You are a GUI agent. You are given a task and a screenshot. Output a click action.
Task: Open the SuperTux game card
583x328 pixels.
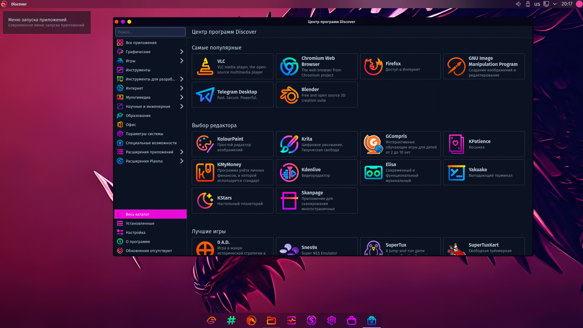400,247
